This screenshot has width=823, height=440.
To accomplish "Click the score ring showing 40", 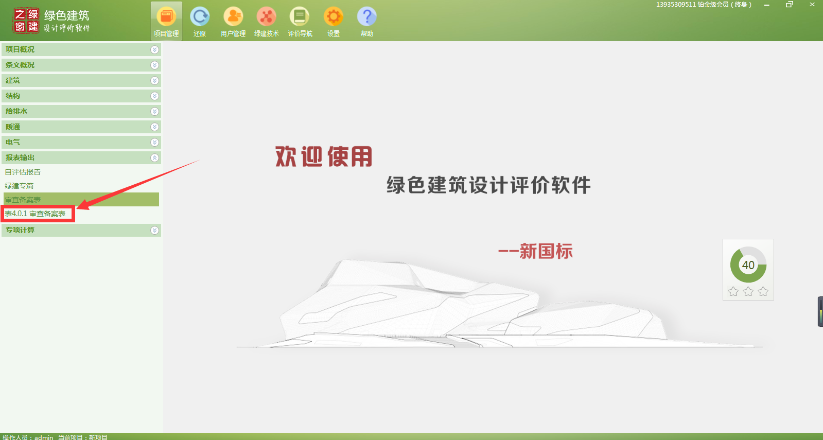I will (x=748, y=265).
